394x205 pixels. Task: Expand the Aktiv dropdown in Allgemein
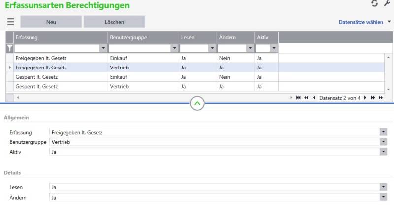[x=383, y=152]
